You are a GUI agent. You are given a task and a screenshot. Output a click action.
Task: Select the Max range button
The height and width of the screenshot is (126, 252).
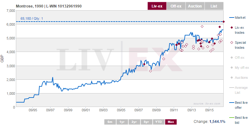point(171,122)
